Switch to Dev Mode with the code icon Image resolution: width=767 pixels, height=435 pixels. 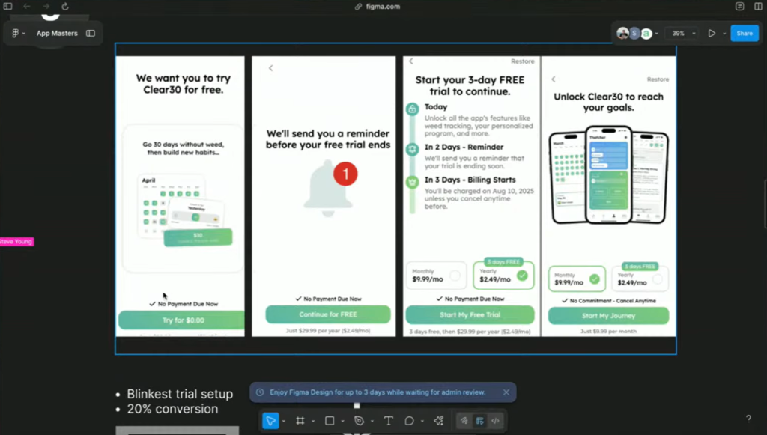click(x=496, y=420)
